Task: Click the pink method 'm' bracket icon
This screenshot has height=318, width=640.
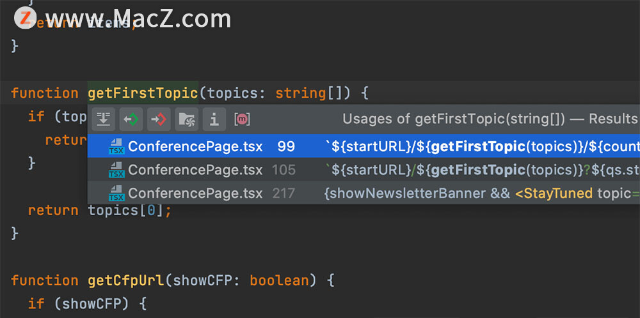Action: click(x=242, y=119)
